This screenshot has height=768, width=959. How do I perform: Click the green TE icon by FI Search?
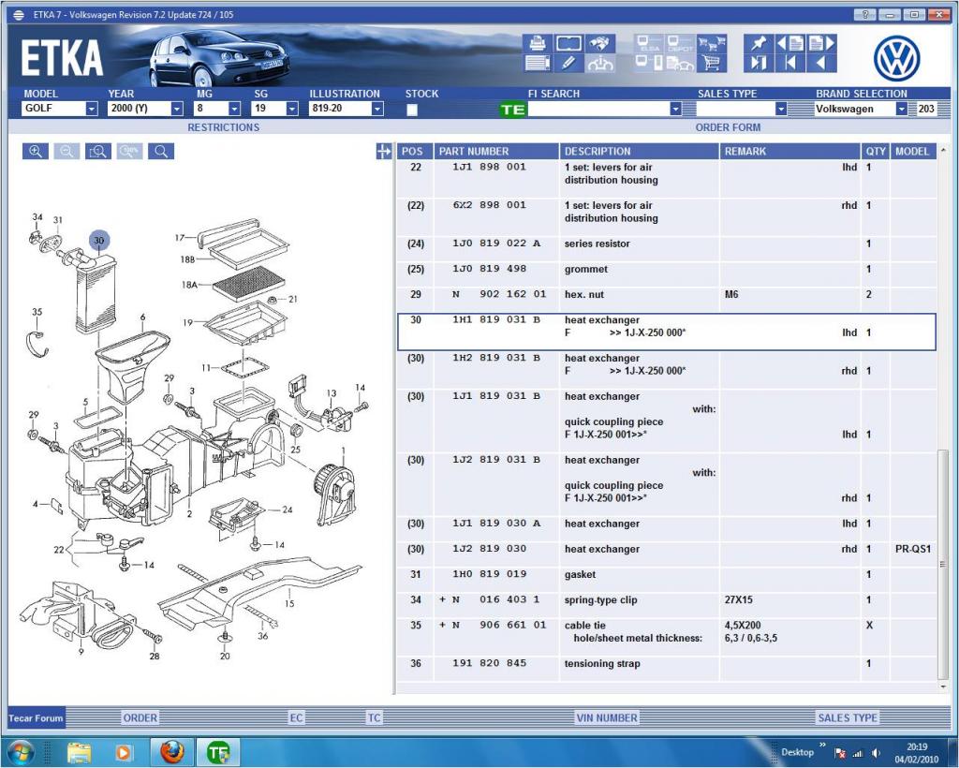(512, 110)
